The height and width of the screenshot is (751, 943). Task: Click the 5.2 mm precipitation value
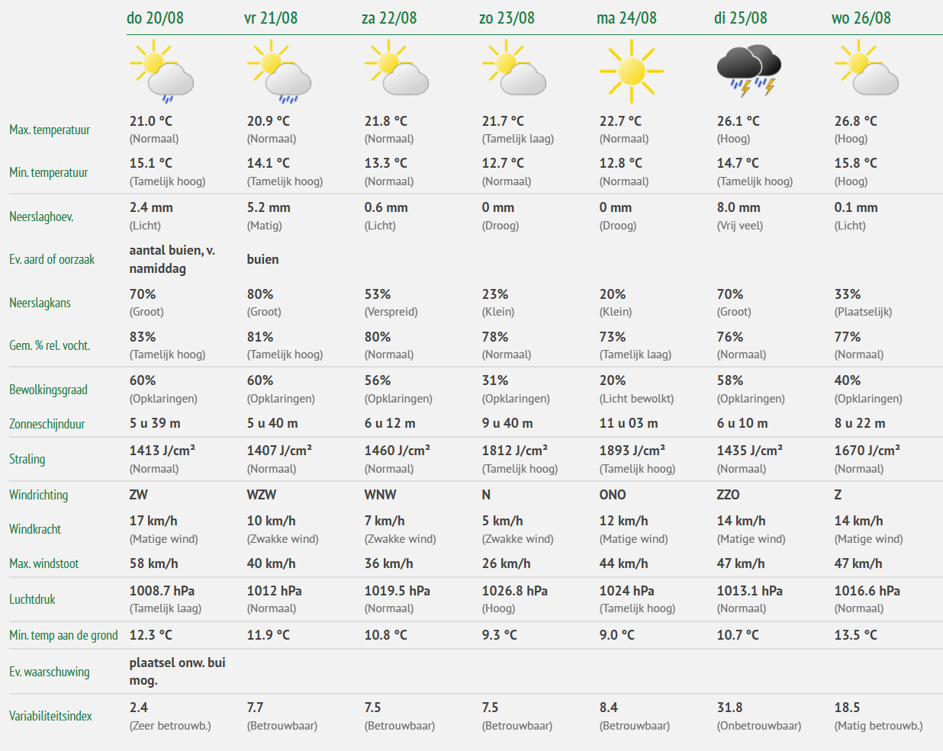[x=269, y=207]
